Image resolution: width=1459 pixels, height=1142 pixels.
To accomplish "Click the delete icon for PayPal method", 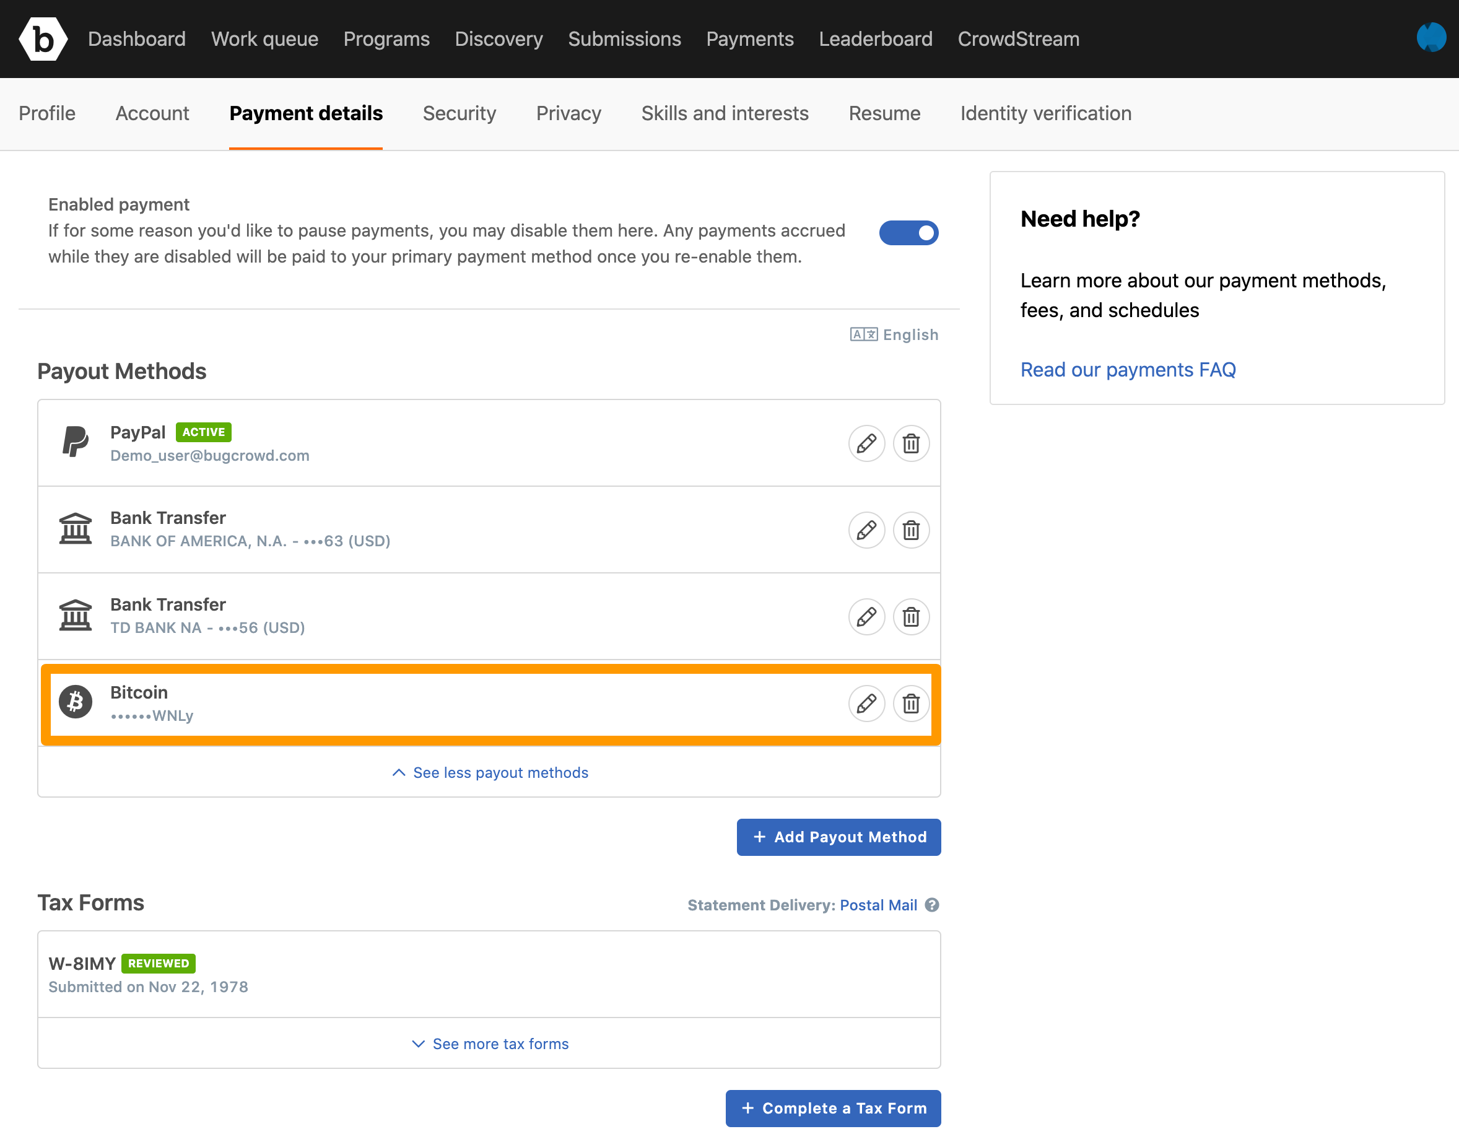I will tap(911, 443).
